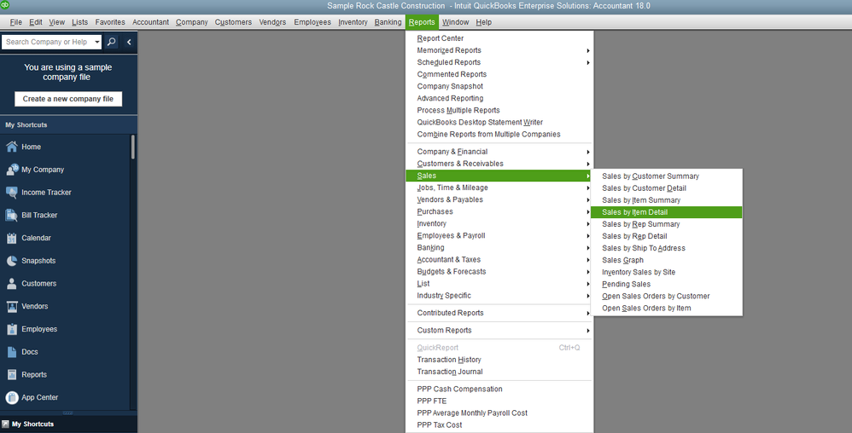Open the Calendar shortcut icon
Viewport: 852px width, 433px height.
[x=11, y=238]
